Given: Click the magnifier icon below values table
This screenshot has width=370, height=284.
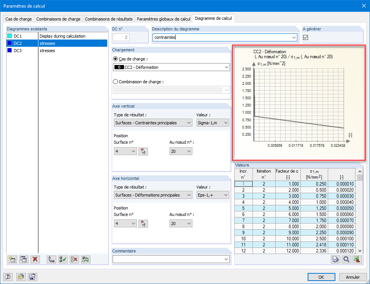Looking at the screenshot, I should click(346, 259).
